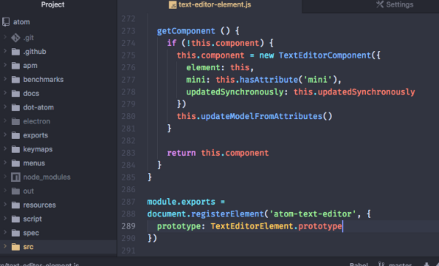Open the Settings tab

point(370,6)
